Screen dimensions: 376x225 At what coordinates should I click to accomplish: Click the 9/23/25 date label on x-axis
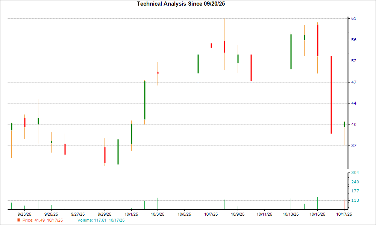pyautogui.click(x=25, y=214)
